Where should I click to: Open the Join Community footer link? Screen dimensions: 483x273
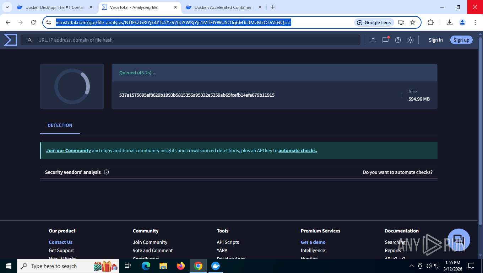coord(150,242)
